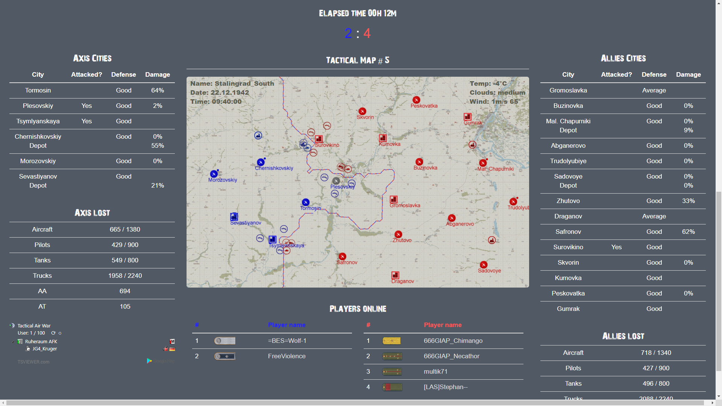Open the Tactical Air War server entry
Image resolution: width=722 pixels, height=406 pixels.
34,326
